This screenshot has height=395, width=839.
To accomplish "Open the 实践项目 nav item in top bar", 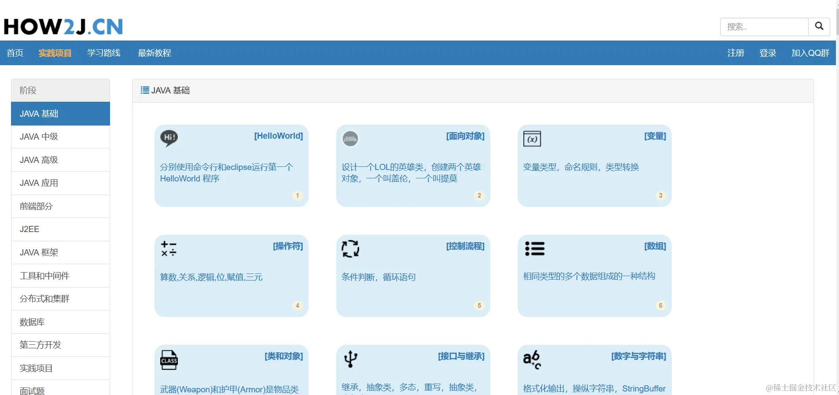I will click(x=55, y=53).
